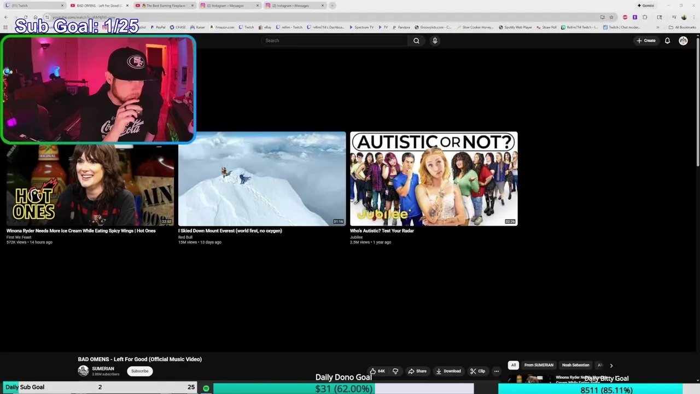Open Winona Ryder Hot Ones thumbnail
The height and width of the screenshot is (394, 700).
click(90, 179)
